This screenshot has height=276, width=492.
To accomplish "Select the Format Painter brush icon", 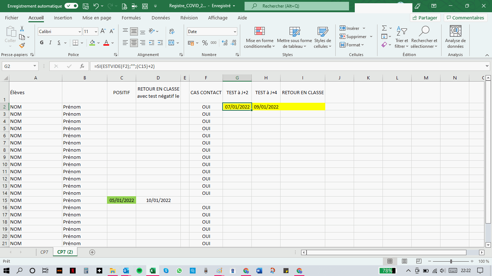I will [22, 46].
